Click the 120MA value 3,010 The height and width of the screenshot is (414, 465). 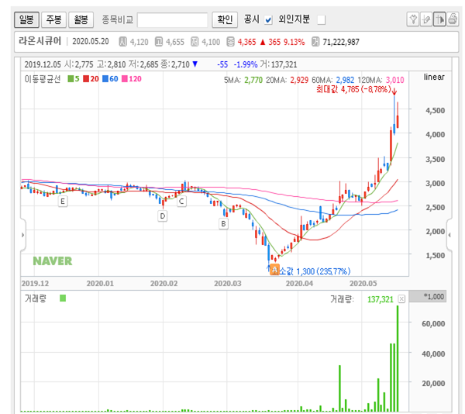coord(394,80)
